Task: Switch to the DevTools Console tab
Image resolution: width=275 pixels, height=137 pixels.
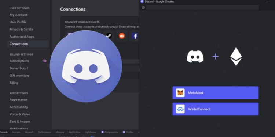Action: click(4, 132)
